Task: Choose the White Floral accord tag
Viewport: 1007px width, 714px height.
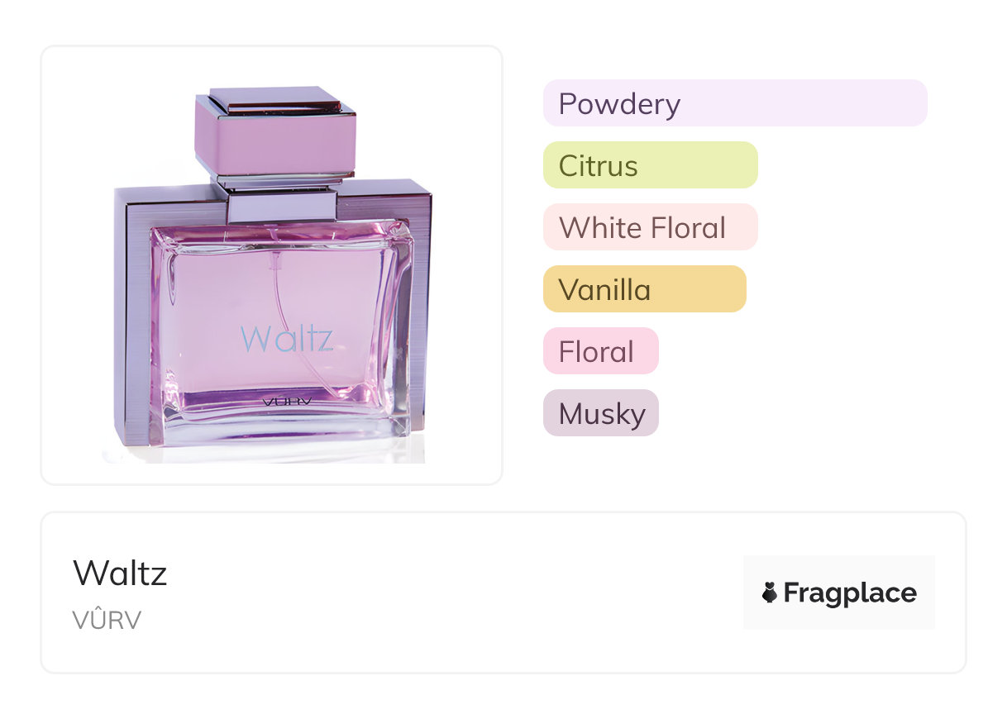Action: [651, 227]
